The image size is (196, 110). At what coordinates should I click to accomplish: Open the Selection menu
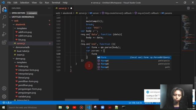24,3
